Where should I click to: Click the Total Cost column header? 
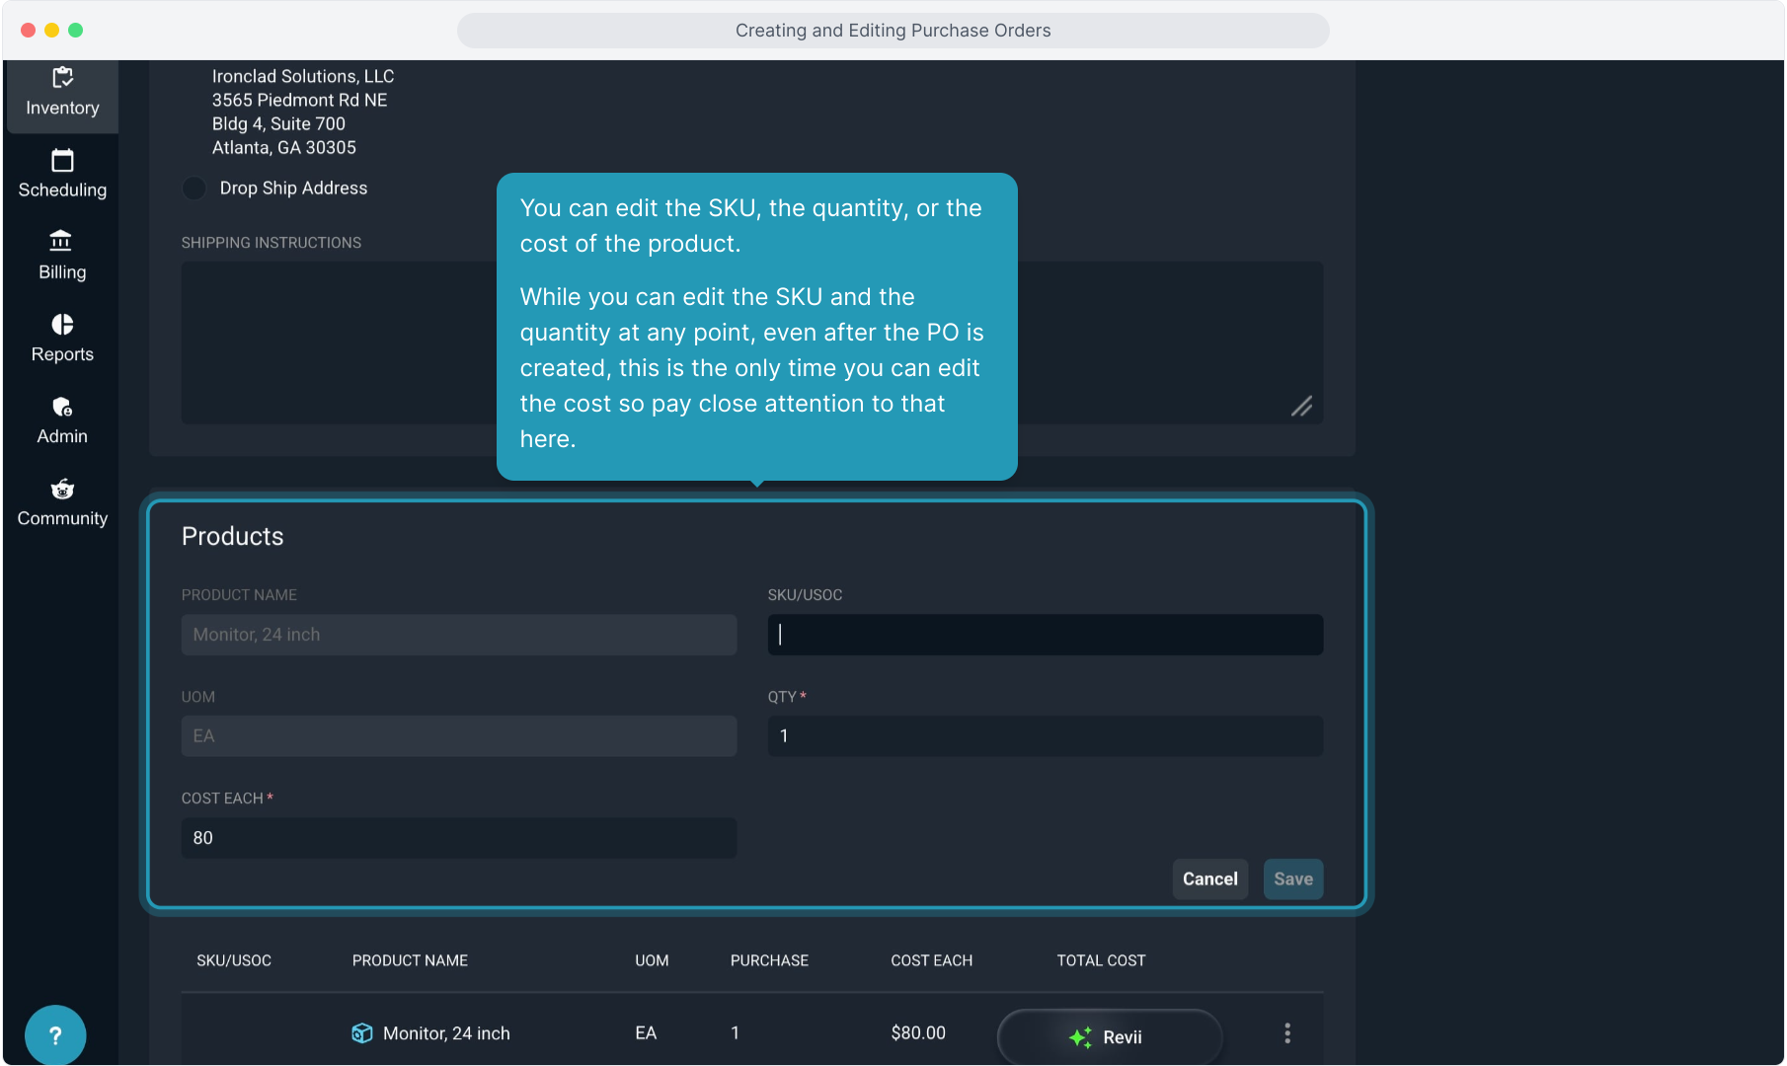pyautogui.click(x=1101, y=960)
